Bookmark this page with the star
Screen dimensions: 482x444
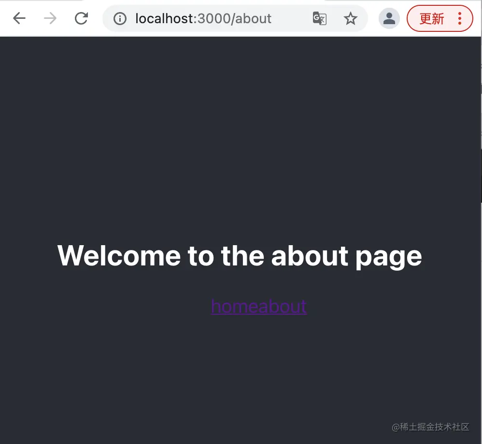(351, 18)
